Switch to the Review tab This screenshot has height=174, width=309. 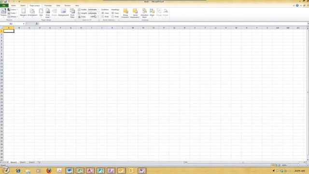(68, 5)
